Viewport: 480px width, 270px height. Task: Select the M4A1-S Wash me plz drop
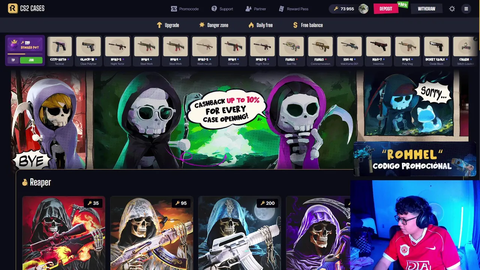(x=204, y=51)
